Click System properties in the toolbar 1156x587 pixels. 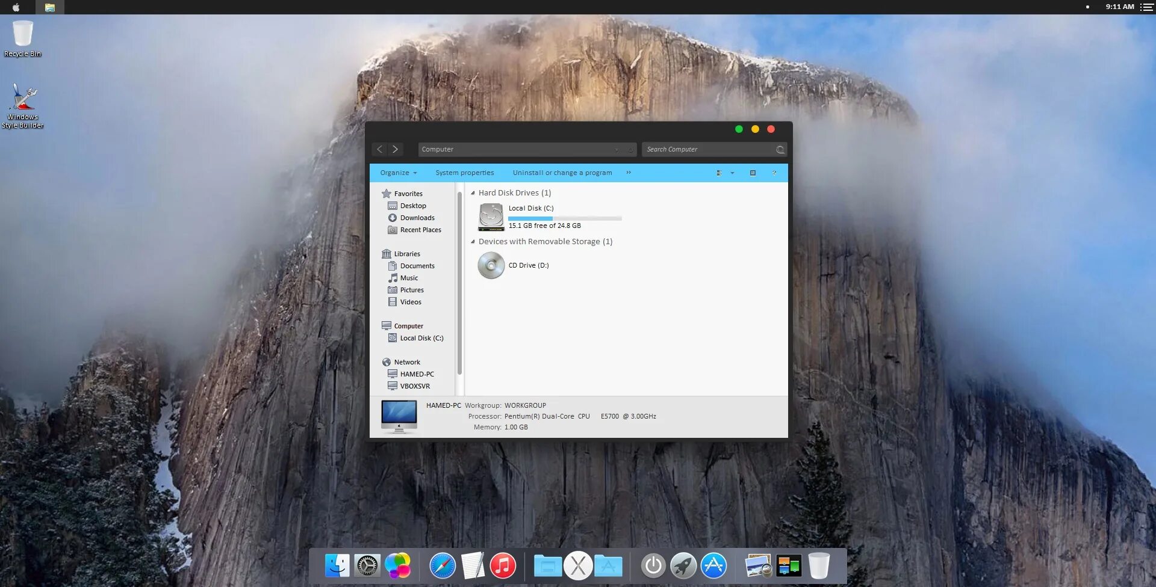465,173
